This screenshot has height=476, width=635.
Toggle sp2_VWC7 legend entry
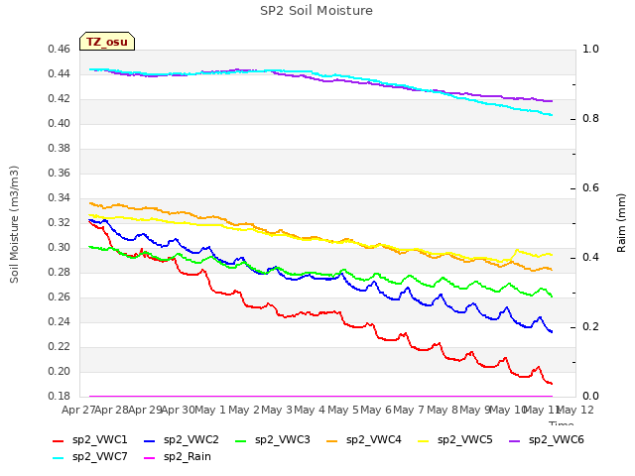pyautogui.click(x=90, y=457)
